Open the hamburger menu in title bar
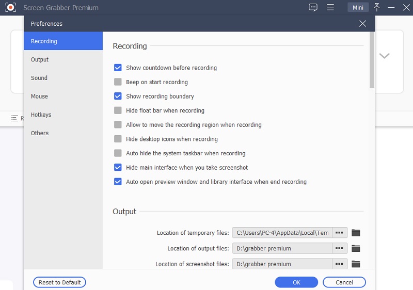Image resolution: width=413 pixels, height=290 pixels. pos(330,7)
